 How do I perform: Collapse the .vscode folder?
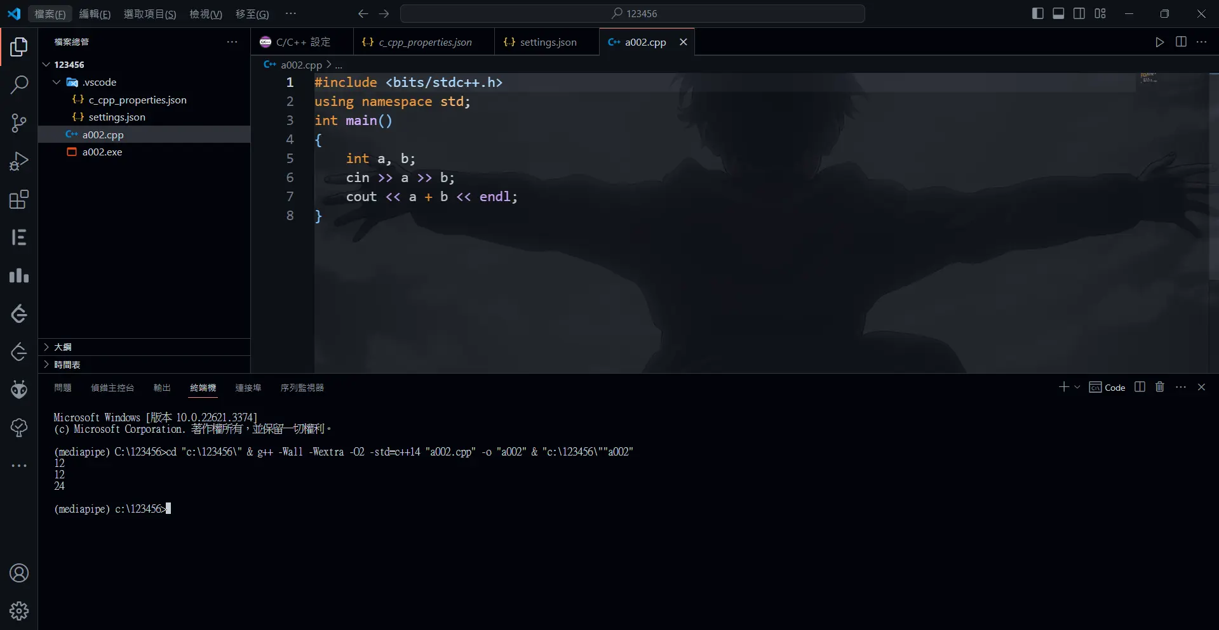(57, 82)
